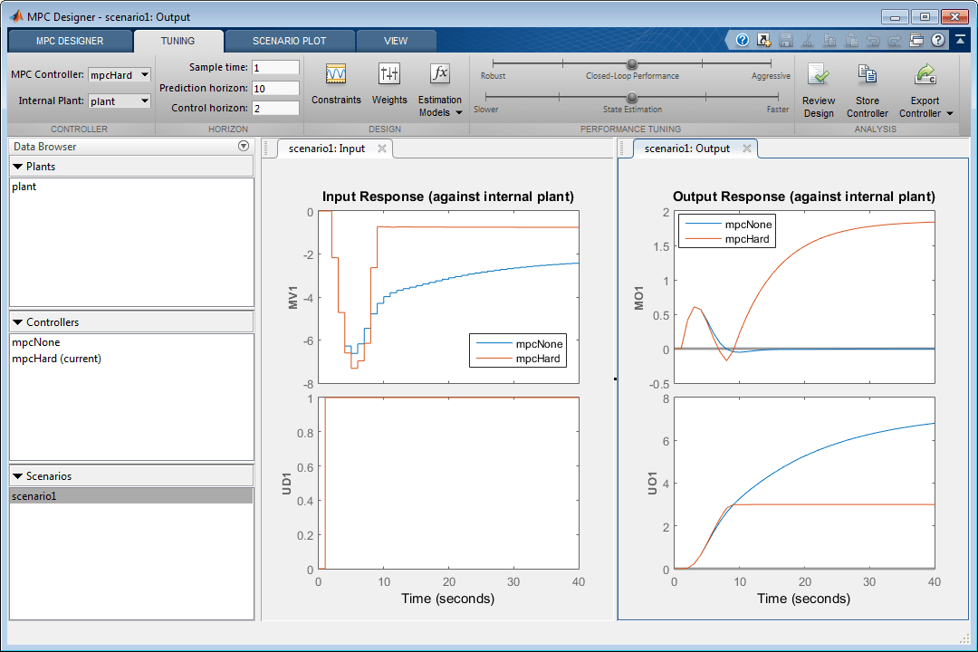978x652 pixels.
Task: Collapse the Plants section
Action: coord(17,167)
